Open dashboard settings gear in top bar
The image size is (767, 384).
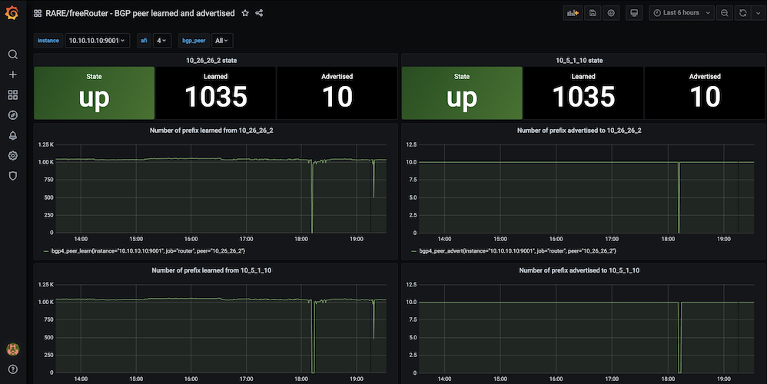click(611, 13)
